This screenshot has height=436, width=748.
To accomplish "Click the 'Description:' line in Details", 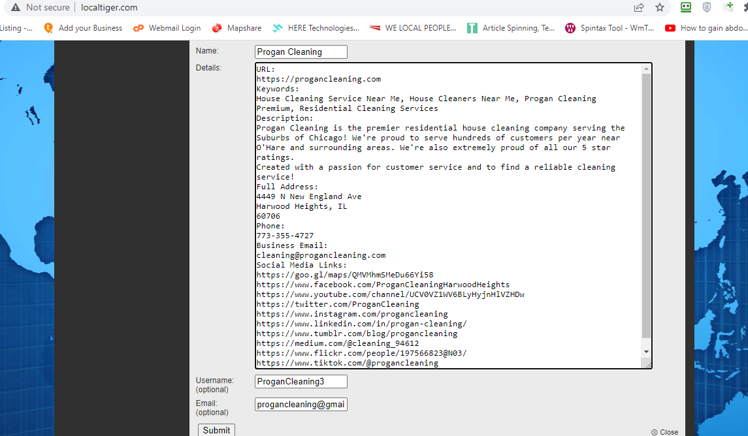I will point(285,118).
